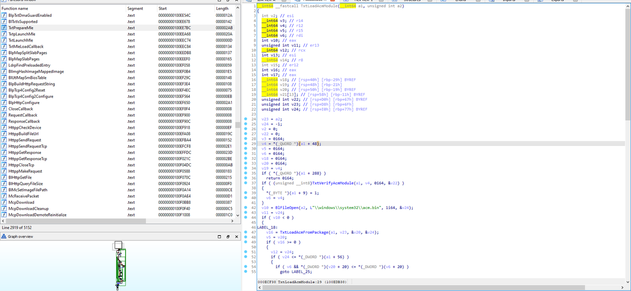This screenshot has width=631, height=291.
Task: Click function icon beside TxtpLaunchMle
Action: [4, 34]
